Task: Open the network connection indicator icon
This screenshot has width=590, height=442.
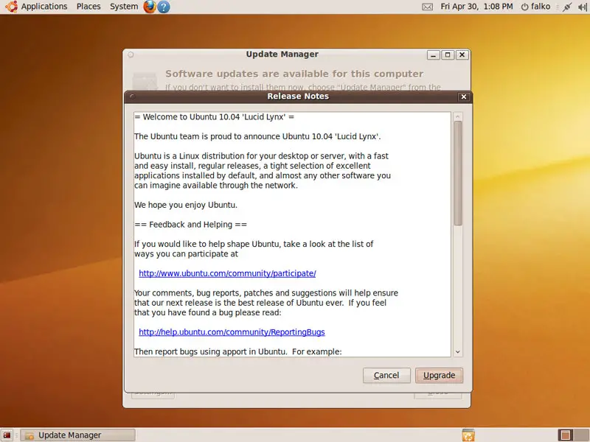Action: point(566,7)
